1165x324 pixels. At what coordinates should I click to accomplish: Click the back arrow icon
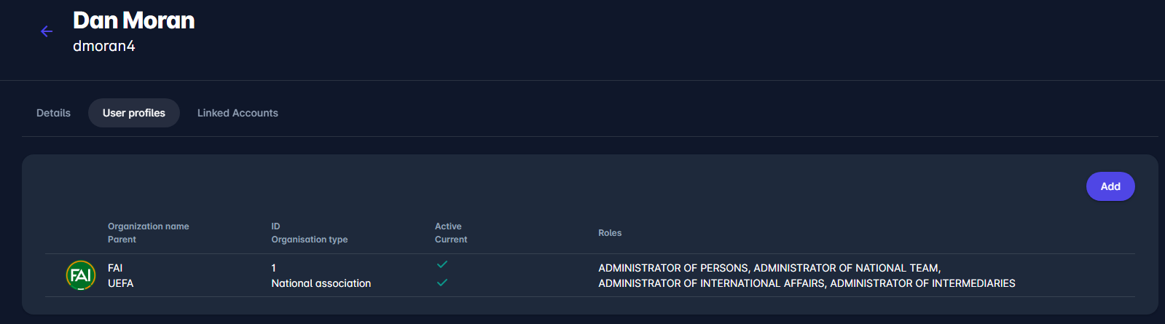(47, 31)
